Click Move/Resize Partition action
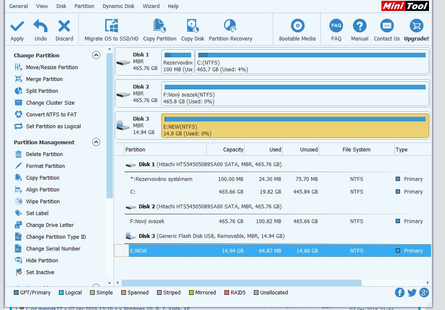 [51, 67]
